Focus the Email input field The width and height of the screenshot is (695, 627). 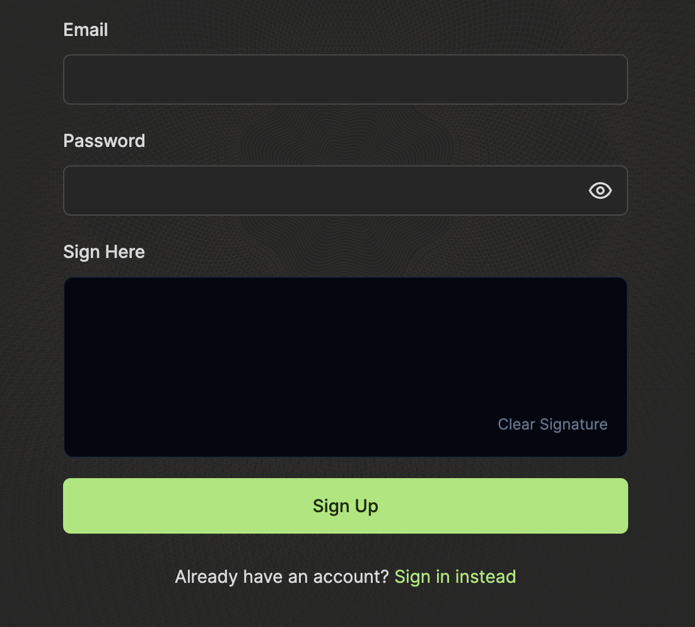tap(346, 79)
